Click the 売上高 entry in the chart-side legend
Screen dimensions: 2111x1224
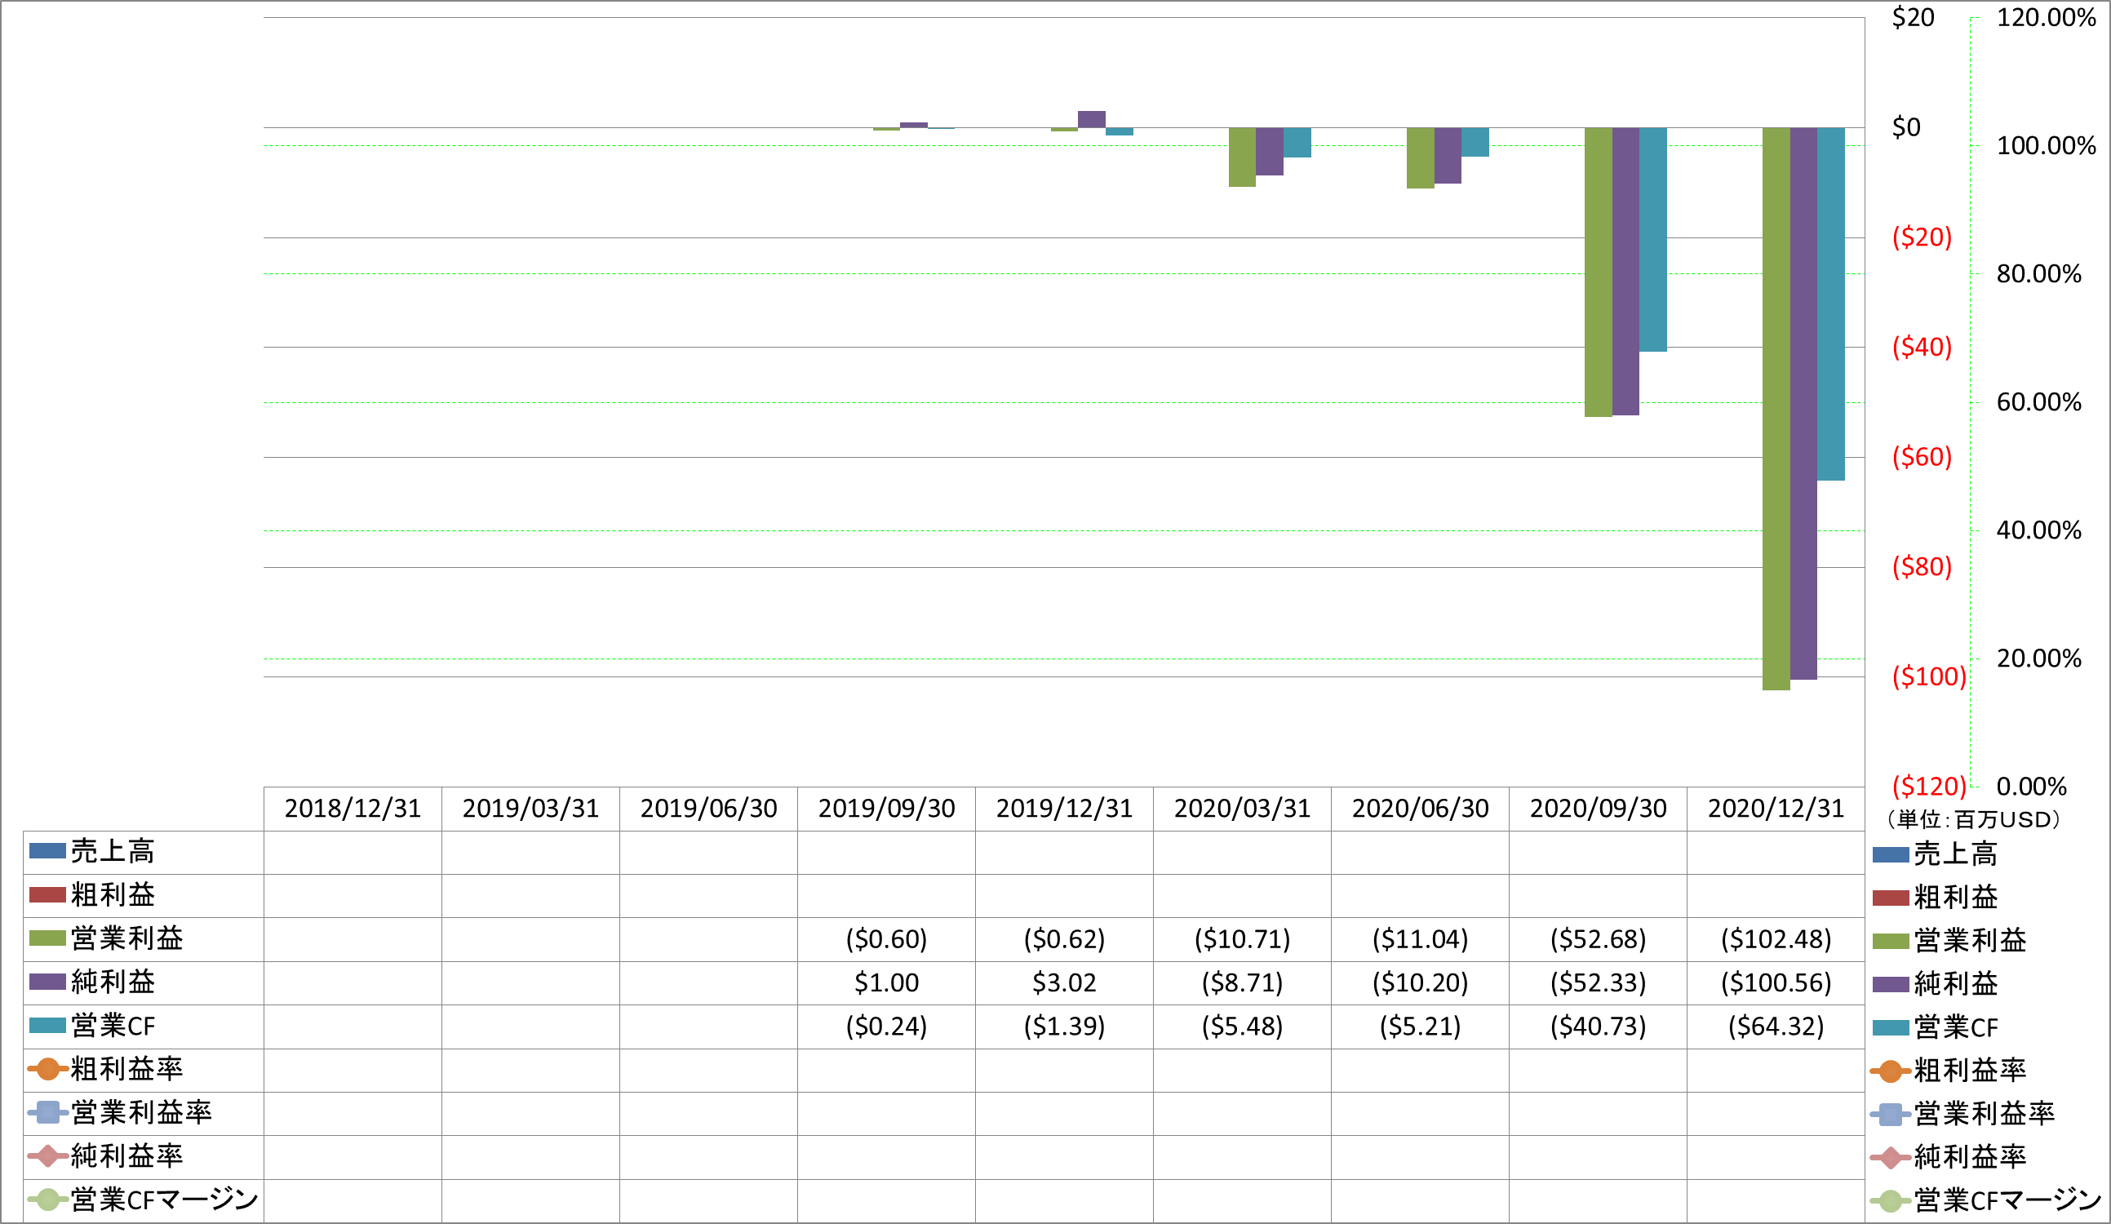pos(1936,854)
